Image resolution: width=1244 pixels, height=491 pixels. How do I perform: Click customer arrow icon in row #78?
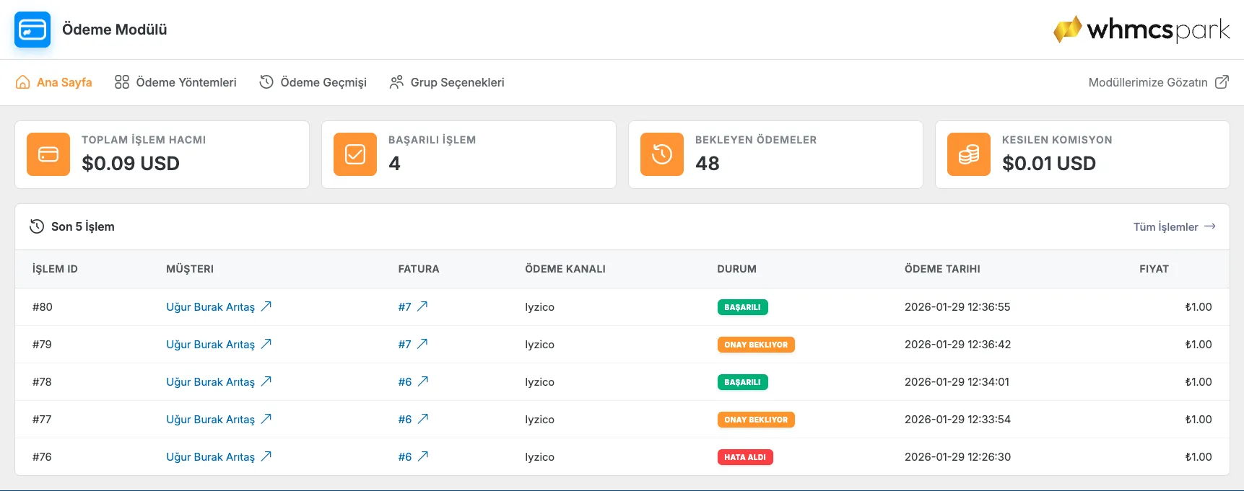(266, 381)
